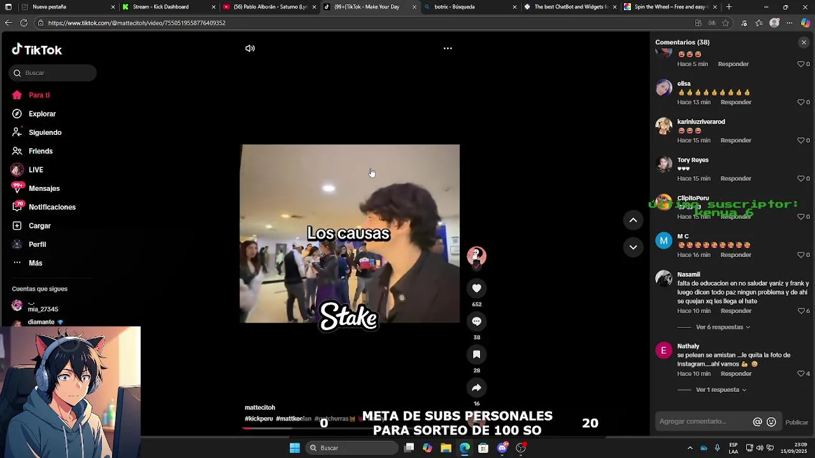The height and width of the screenshot is (458, 815).
Task: Expand the Más sidebar menu
Action: point(35,263)
